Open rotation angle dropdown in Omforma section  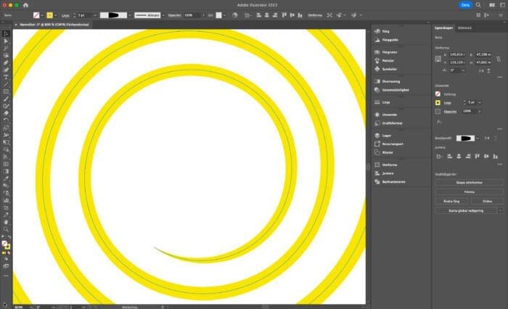click(463, 70)
